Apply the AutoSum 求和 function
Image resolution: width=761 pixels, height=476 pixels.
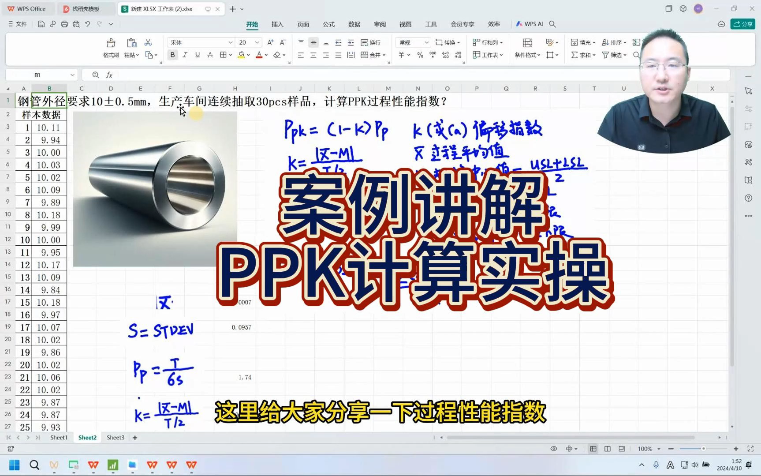581,55
